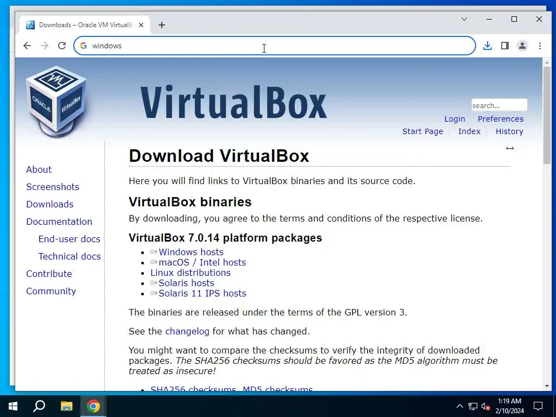This screenshot has height=417, width=556.
Task: Open the Chrome profile avatar
Action: click(522, 46)
